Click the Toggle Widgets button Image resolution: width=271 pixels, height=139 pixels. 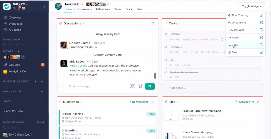click(251, 6)
